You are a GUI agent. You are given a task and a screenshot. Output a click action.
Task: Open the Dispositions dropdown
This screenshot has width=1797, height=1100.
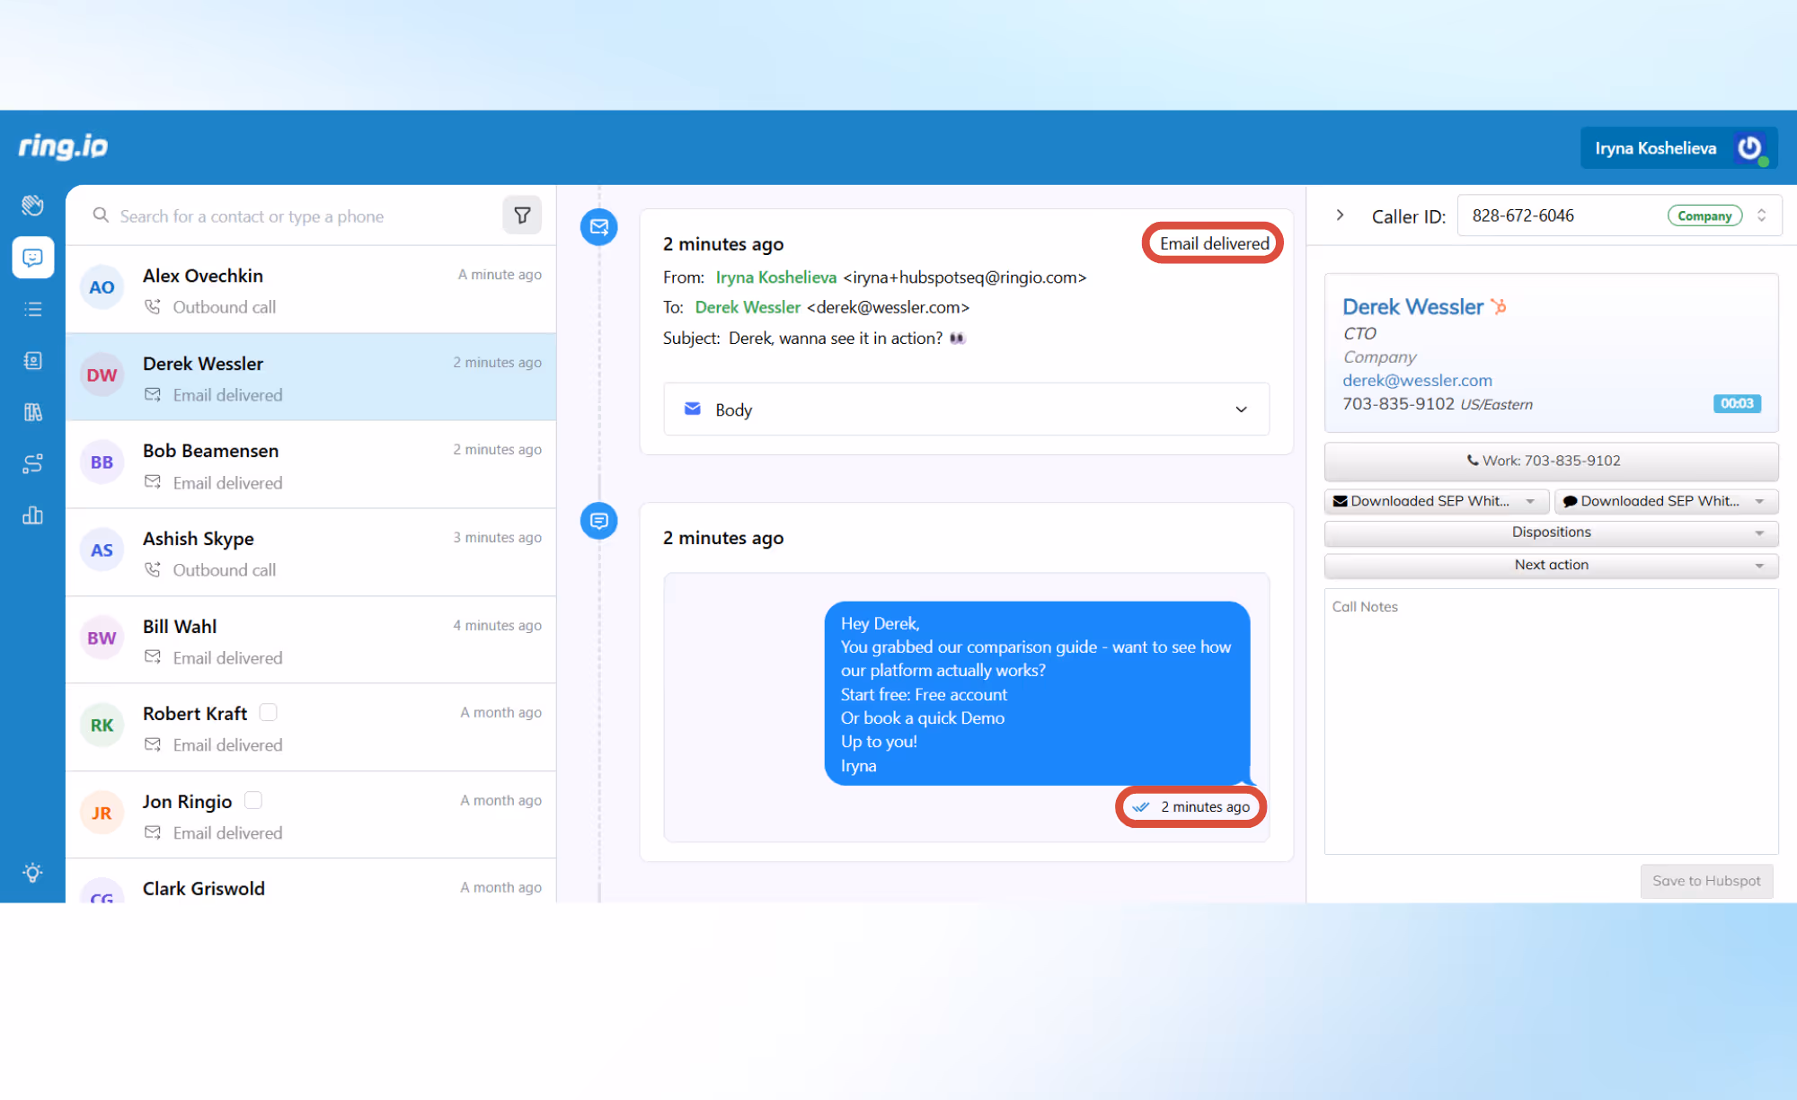pos(1551,532)
